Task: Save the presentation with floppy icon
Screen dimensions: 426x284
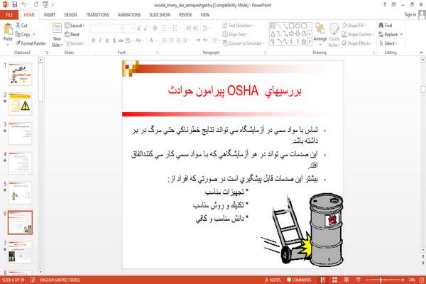Action: pos(15,5)
